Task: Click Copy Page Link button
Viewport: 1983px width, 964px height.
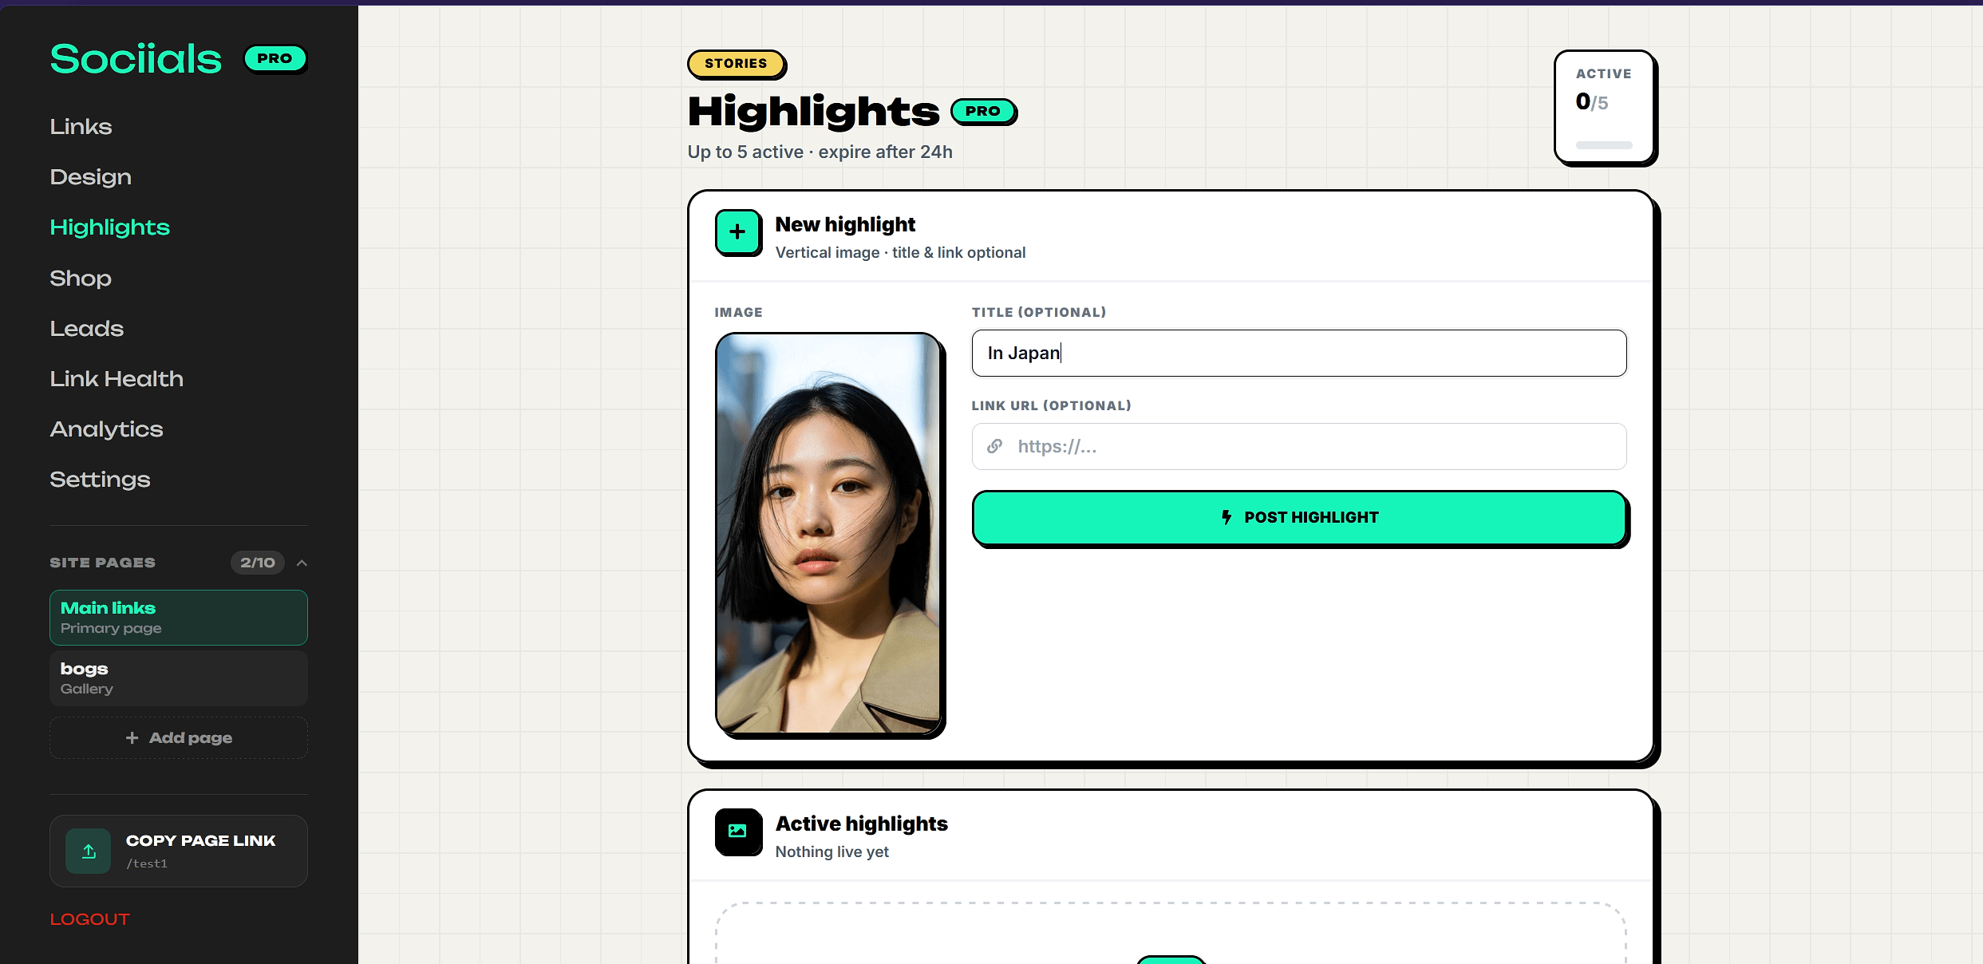Action: (x=178, y=851)
